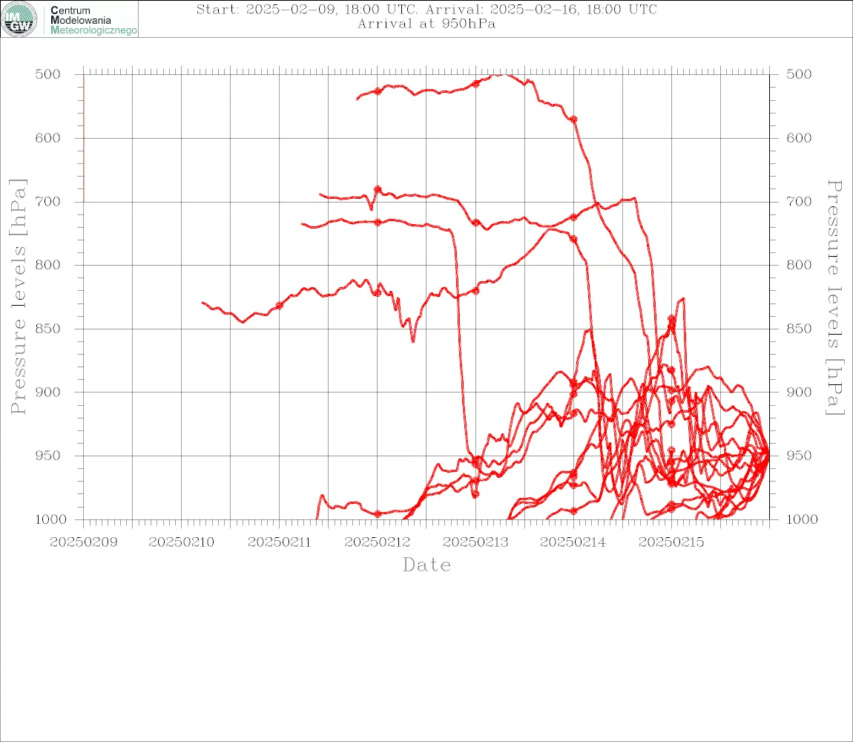
Task: Click trajectory marker near 680 hPa on 20250212
Action: pyautogui.click(x=378, y=189)
